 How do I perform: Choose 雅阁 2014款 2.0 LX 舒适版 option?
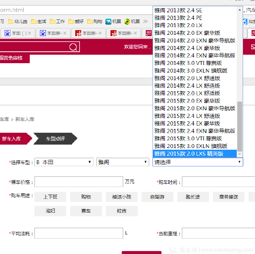point(195,78)
